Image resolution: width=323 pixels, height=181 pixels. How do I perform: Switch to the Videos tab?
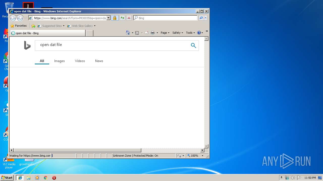[x=80, y=61]
